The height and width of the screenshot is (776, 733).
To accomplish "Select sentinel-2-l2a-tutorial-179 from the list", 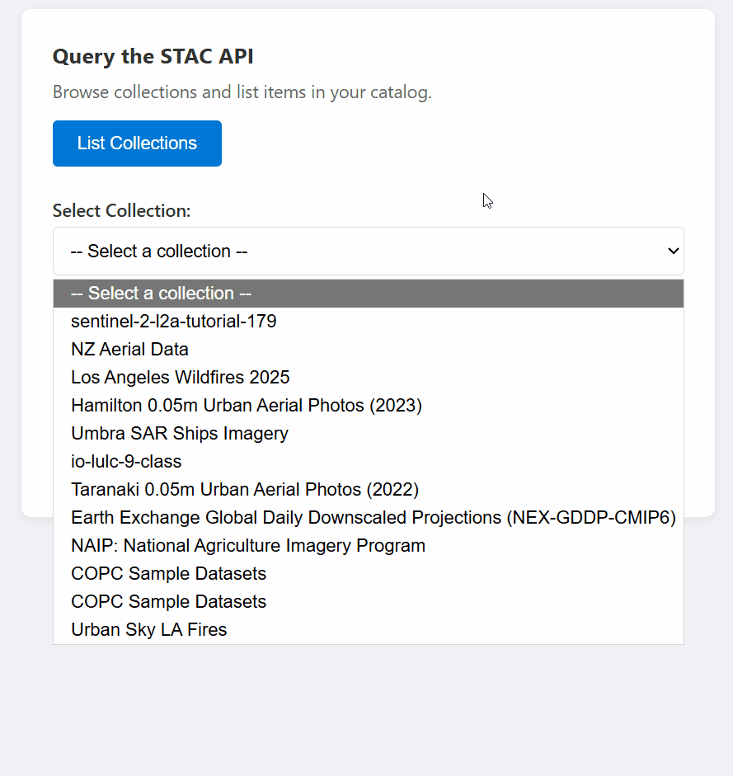I will 174,322.
